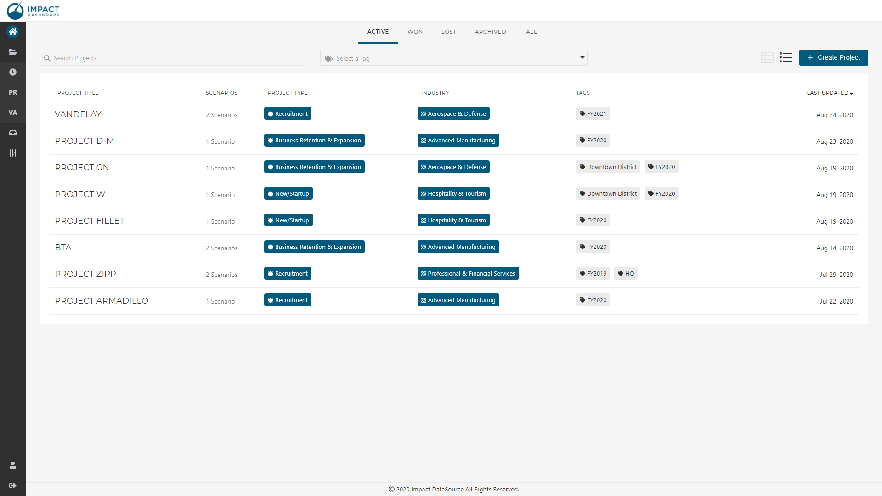Screen dimensions: 882x496
Task: Switch to the All tab
Action: coord(531,32)
